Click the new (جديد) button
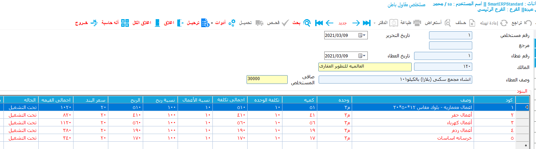The height and width of the screenshot is (149, 536). tap(343, 23)
